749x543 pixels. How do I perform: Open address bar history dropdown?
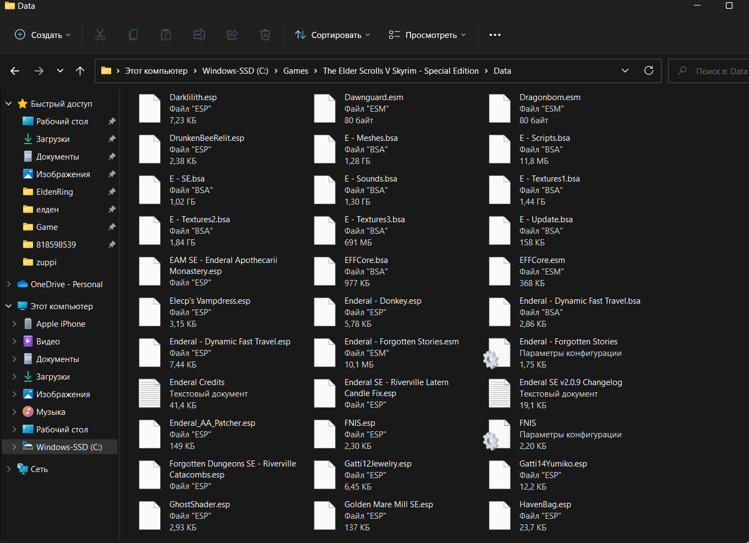tap(625, 70)
